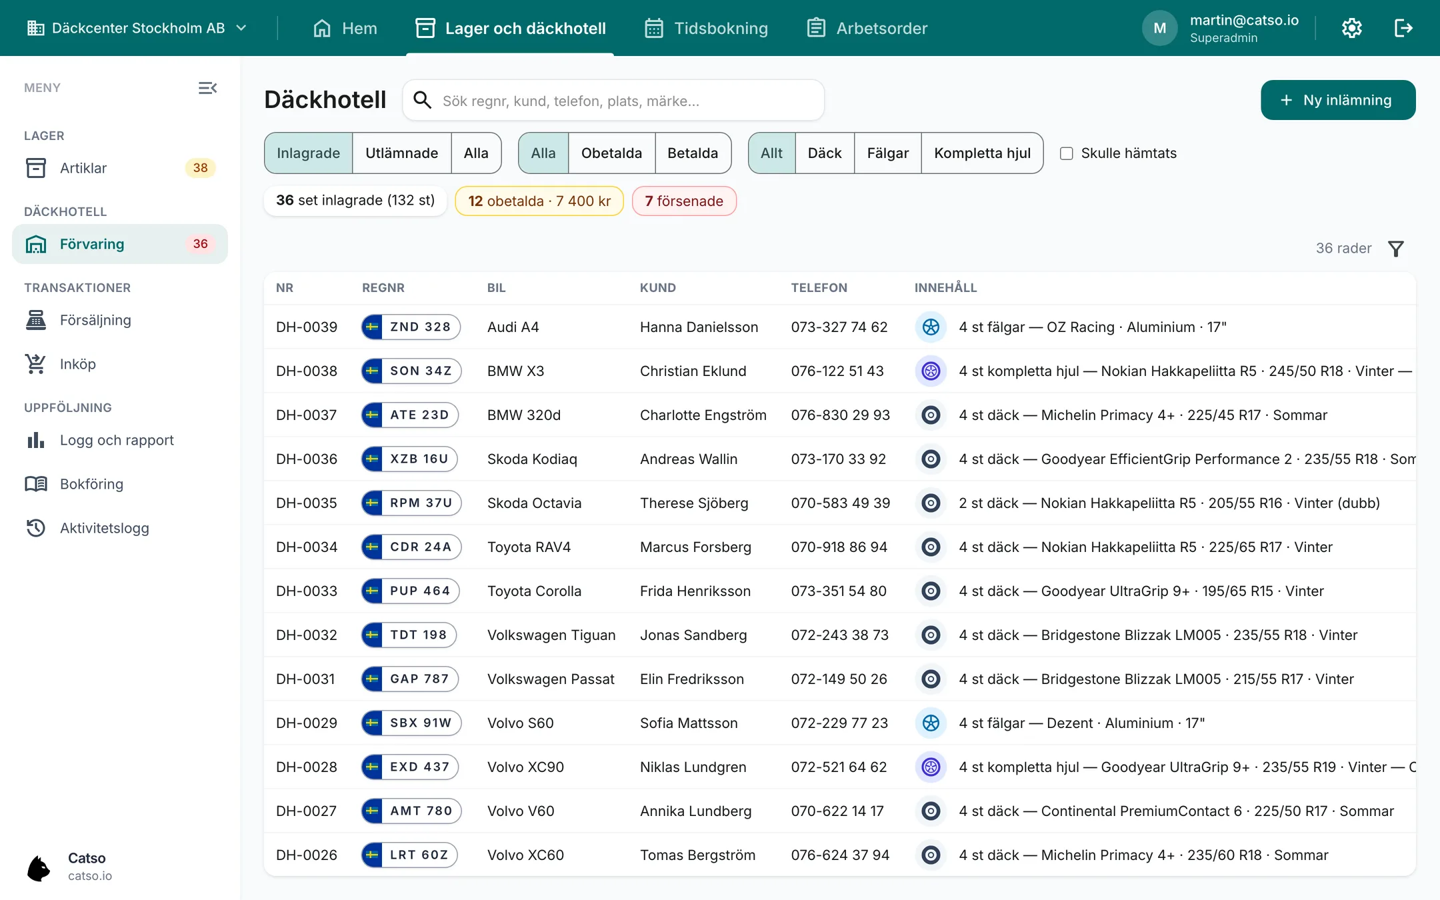Open the Tidsbokning tab
Viewport: 1440px width, 900px height.
click(x=706, y=28)
